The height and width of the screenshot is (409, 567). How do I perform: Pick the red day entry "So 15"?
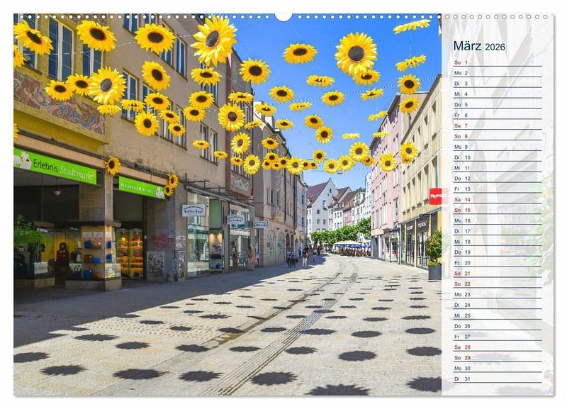click(x=498, y=210)
